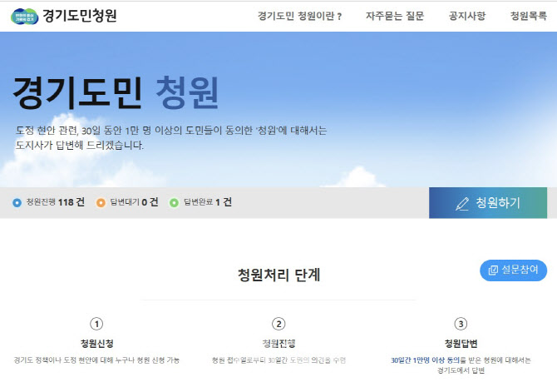Click the step 2 circle number icon
The height and width of the screenshot is (387, 557).
point(278,324)
